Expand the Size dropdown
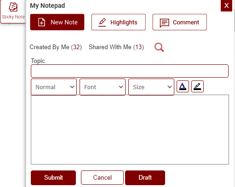The image size is (235, 187). (151, 87)
